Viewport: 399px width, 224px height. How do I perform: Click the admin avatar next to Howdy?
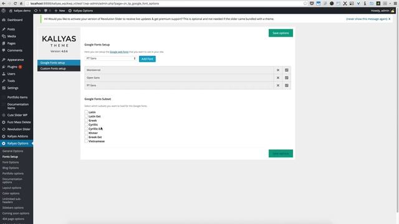(x=392, y=11)
